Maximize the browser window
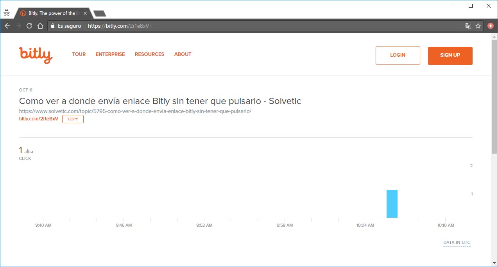The image size is (498, 267). (x=471, y=6)
